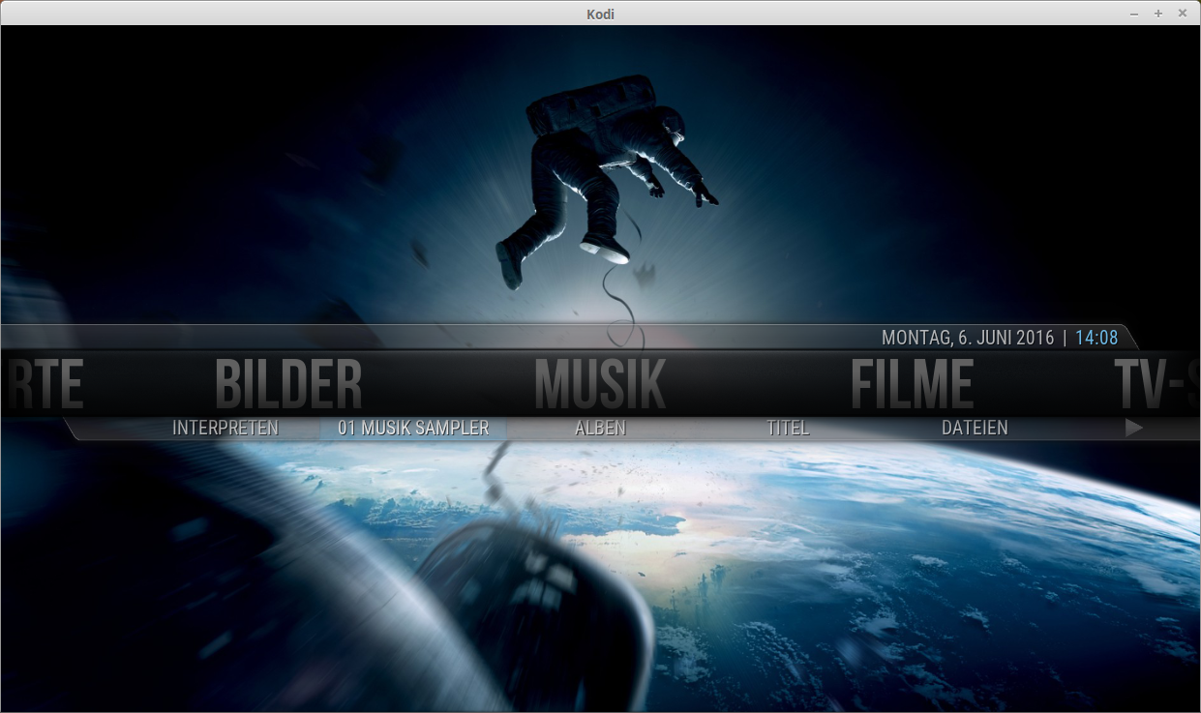1201x713 pixels.
Task: Select the cut-off RTE menu item
Action: [x=44, y=384]
